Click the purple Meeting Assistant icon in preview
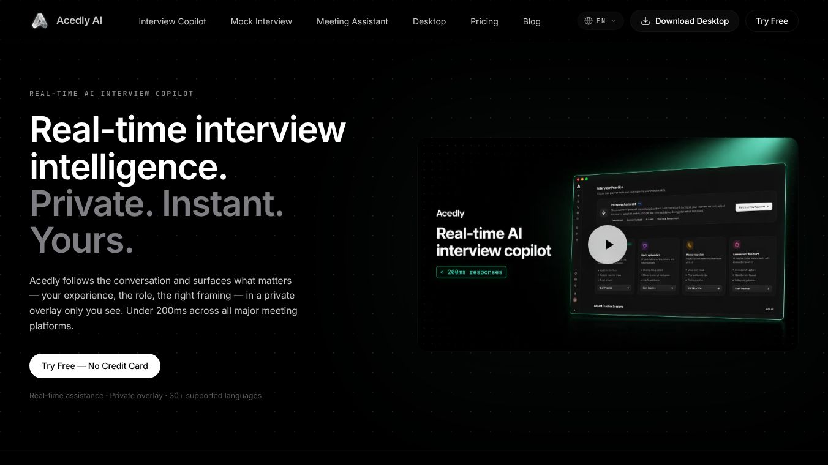Screen dimensions: 828x465 [x=645, y=245]
